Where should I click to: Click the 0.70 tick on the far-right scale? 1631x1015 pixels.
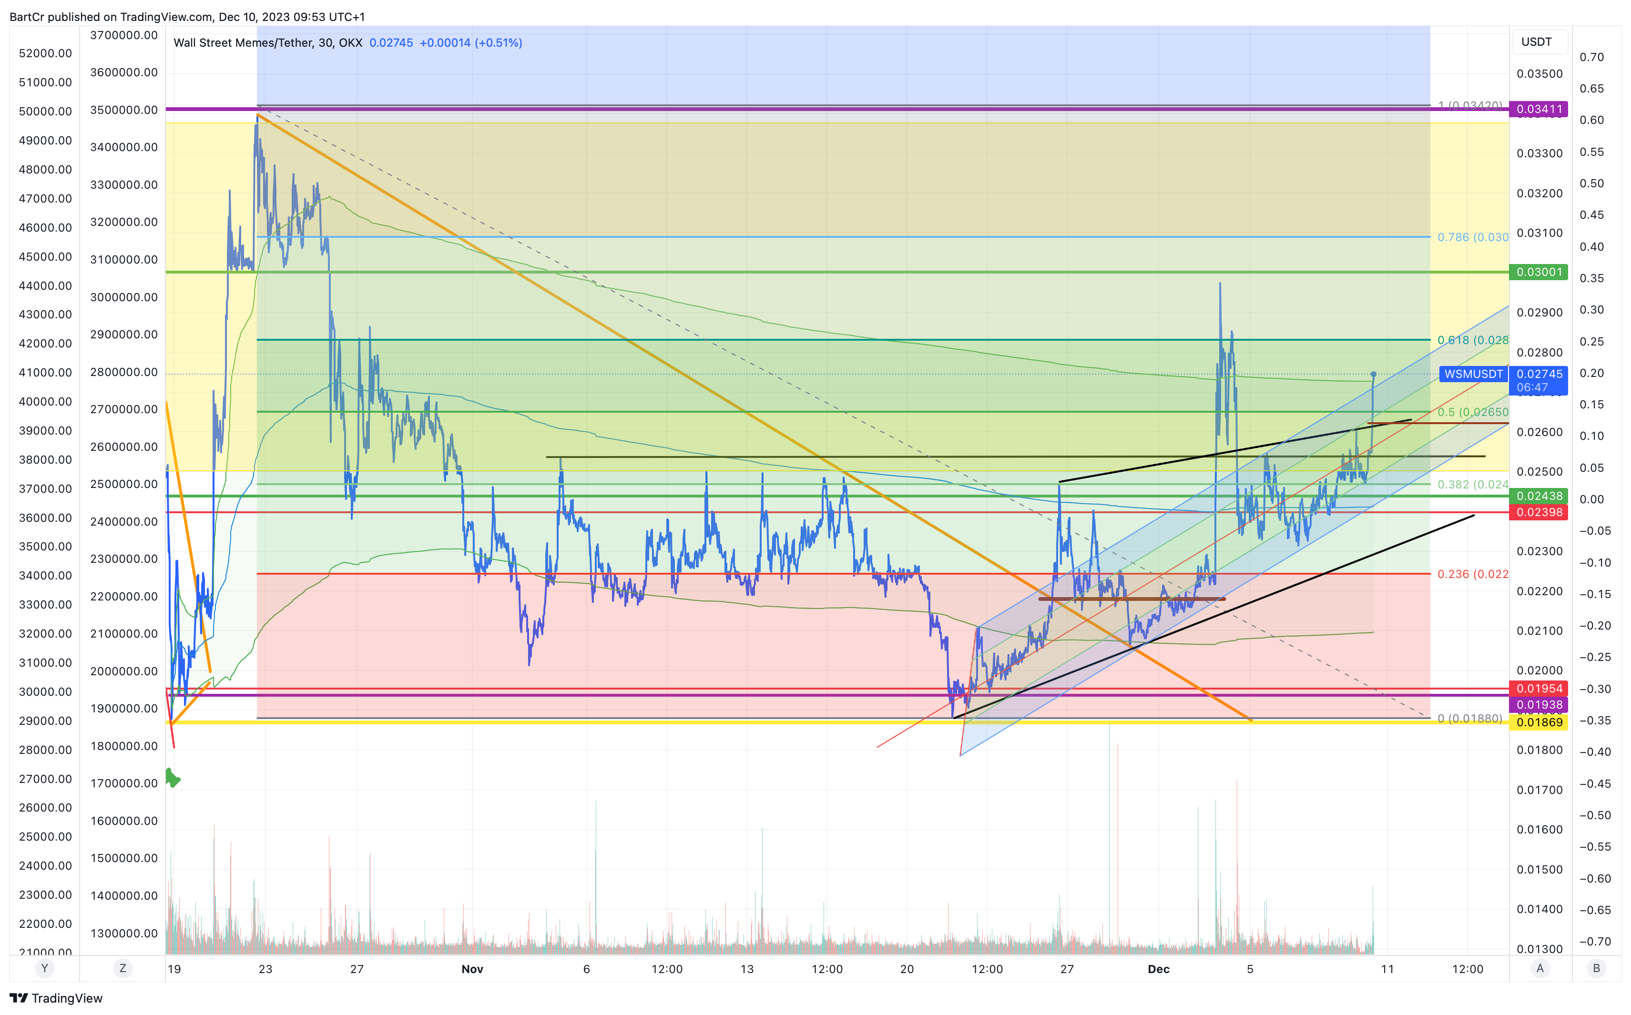coord(1591,57)
